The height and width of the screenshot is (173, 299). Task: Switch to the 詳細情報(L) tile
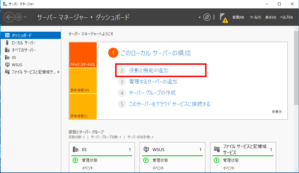(x=83, y=107)
